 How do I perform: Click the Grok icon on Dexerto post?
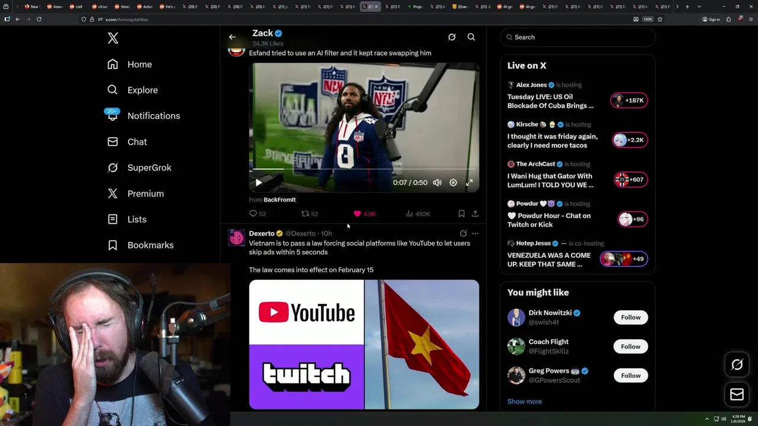463,234
